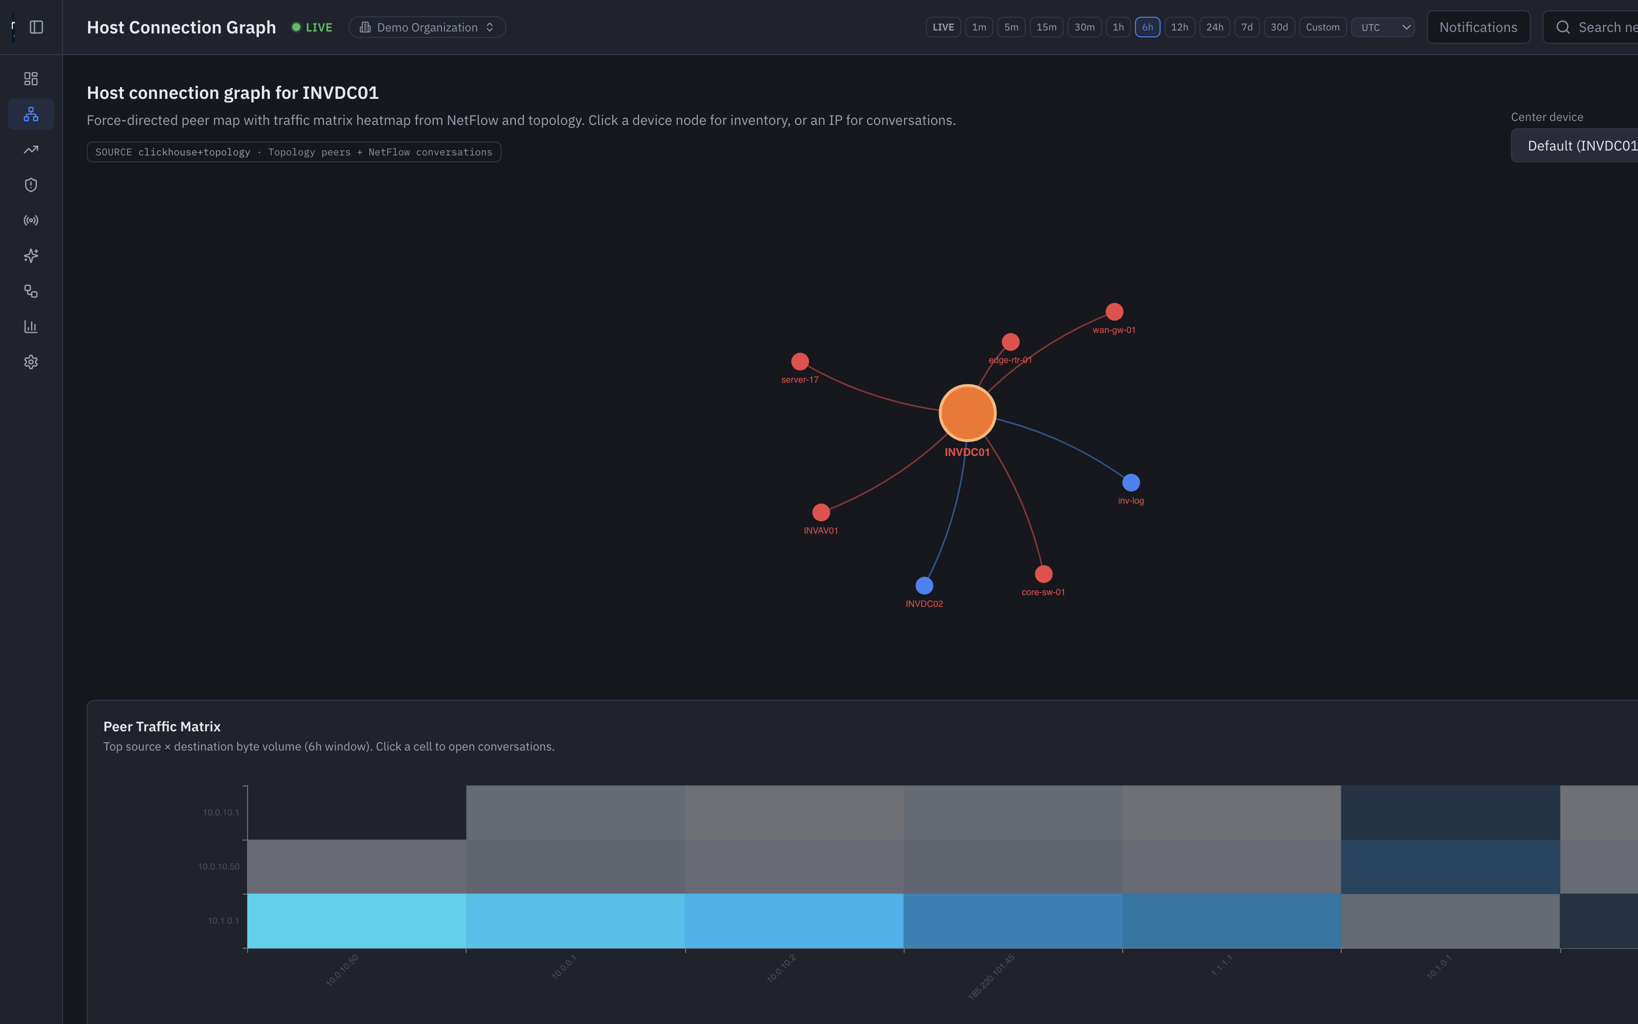Select the inv-log node

[1131, 483]
